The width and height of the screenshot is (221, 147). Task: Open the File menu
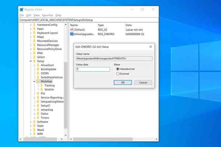pos(21,15)
